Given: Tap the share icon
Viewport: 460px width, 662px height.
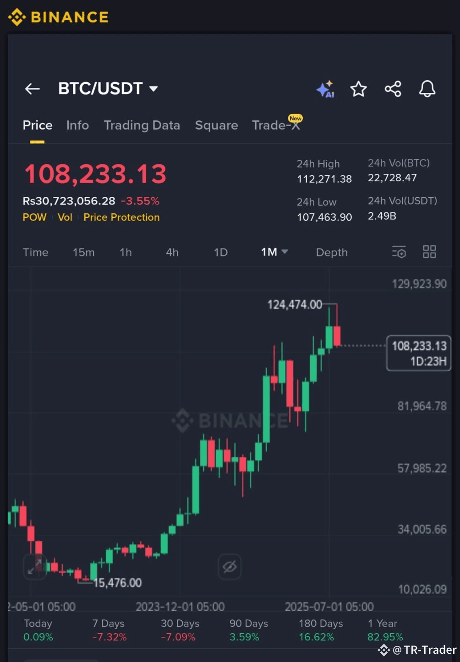Looking at the screenshot, I should 393,89.
